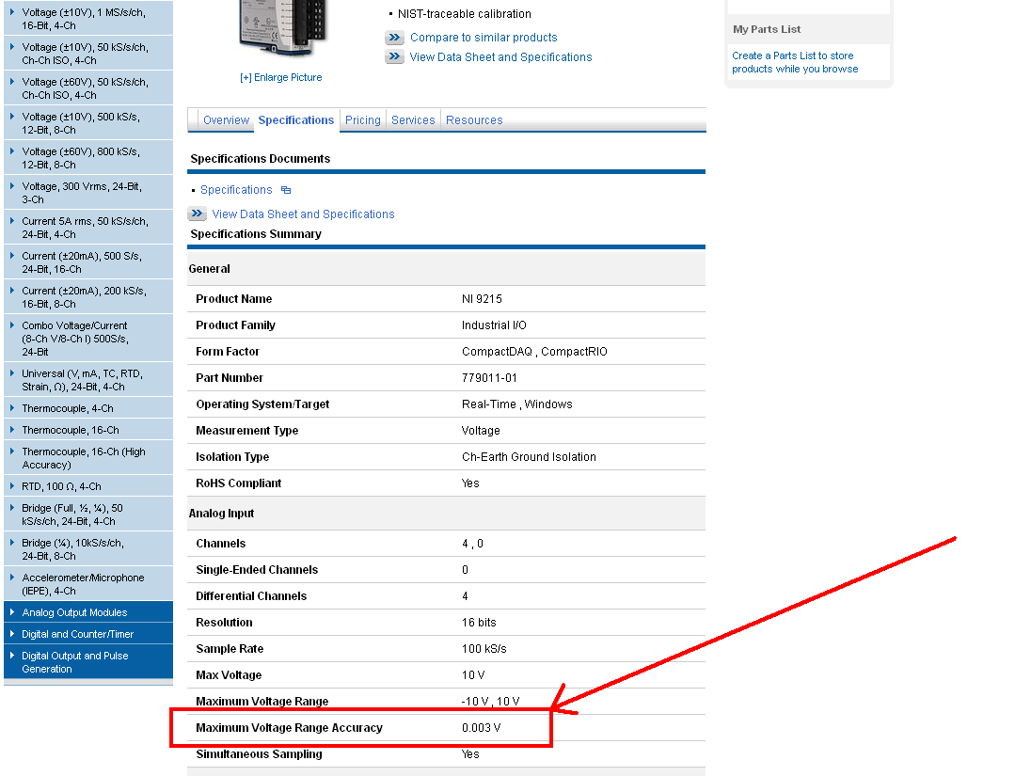Screen dimensions: 1015x776
Task: Expand arrow for Voltage 300 Vrms item
Action: coord(11,186)
